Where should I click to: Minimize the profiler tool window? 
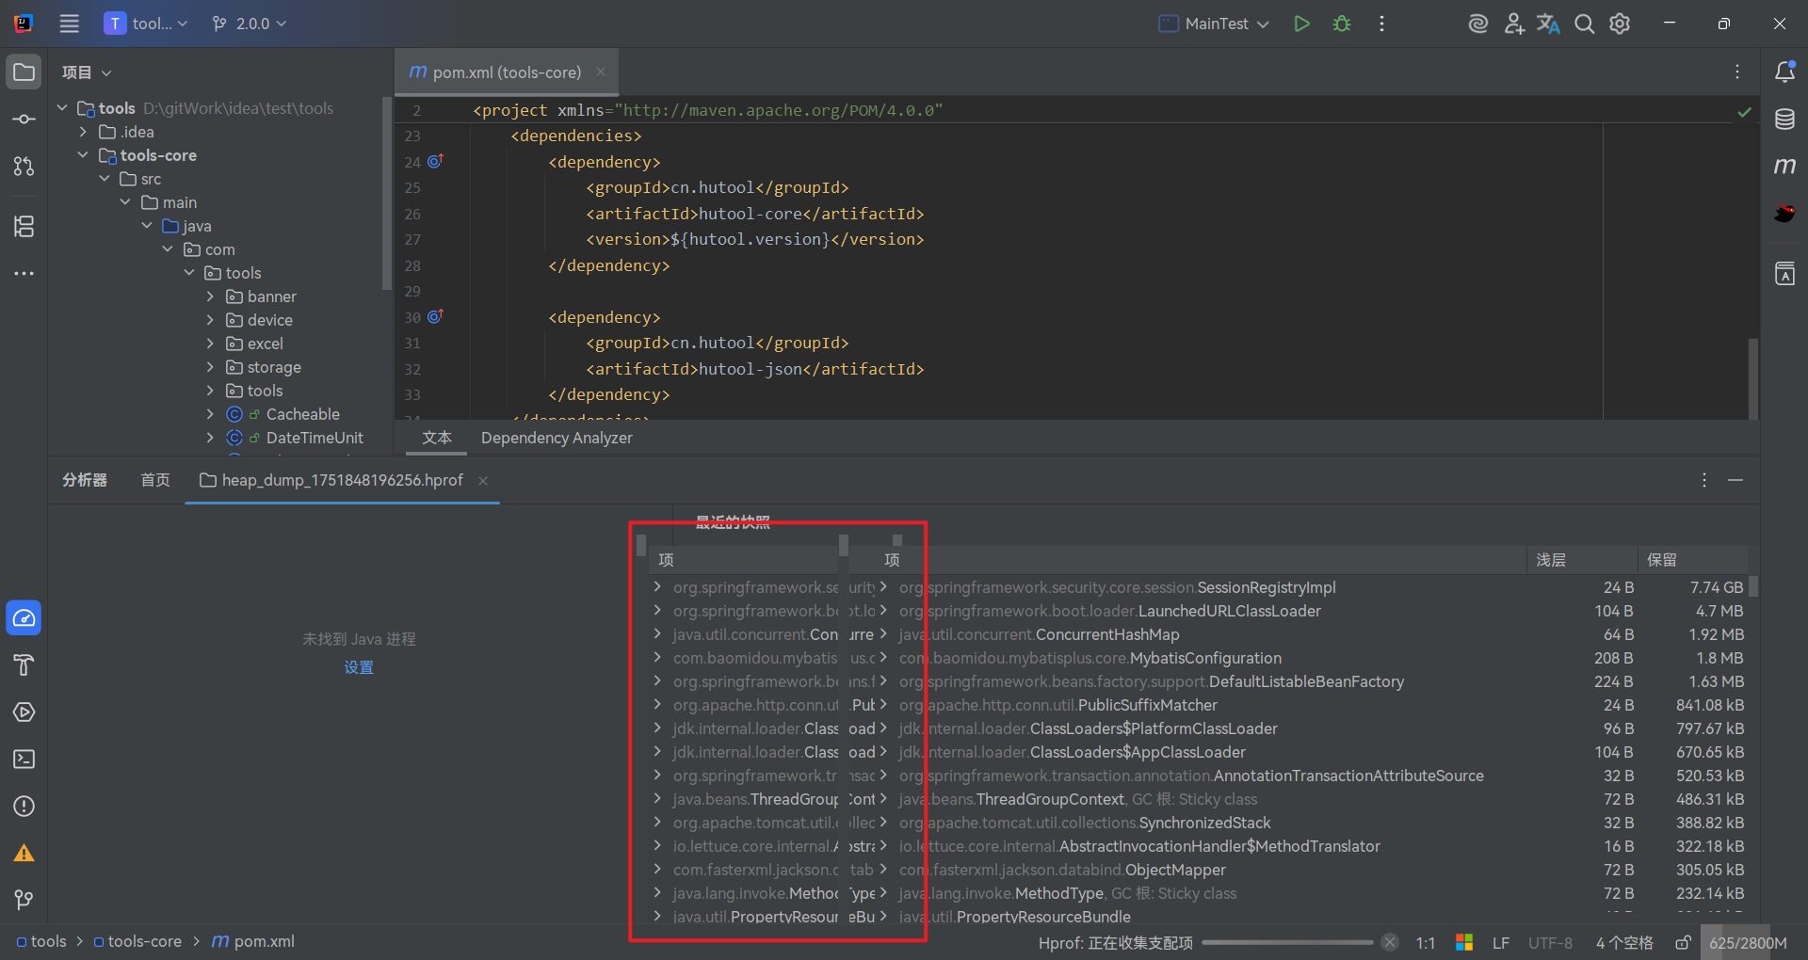click(1735, 480)
